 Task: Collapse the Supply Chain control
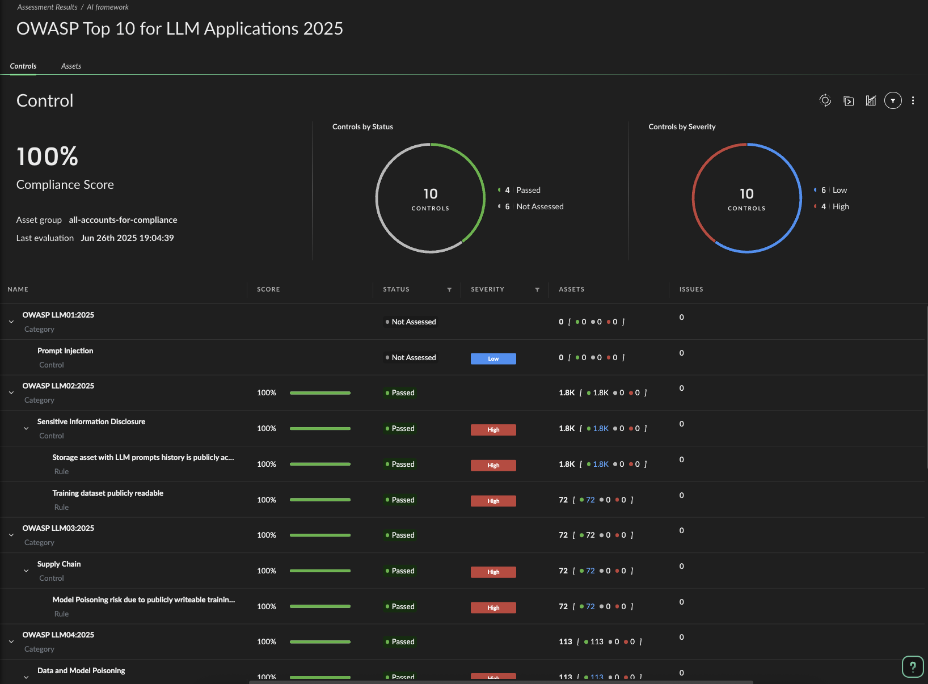pos(26,571)
